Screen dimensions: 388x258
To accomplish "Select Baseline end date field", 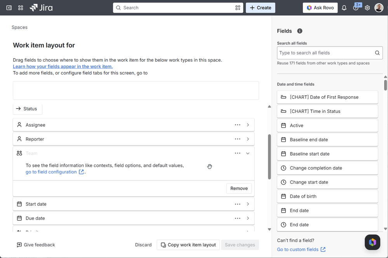I will [327, 140].
